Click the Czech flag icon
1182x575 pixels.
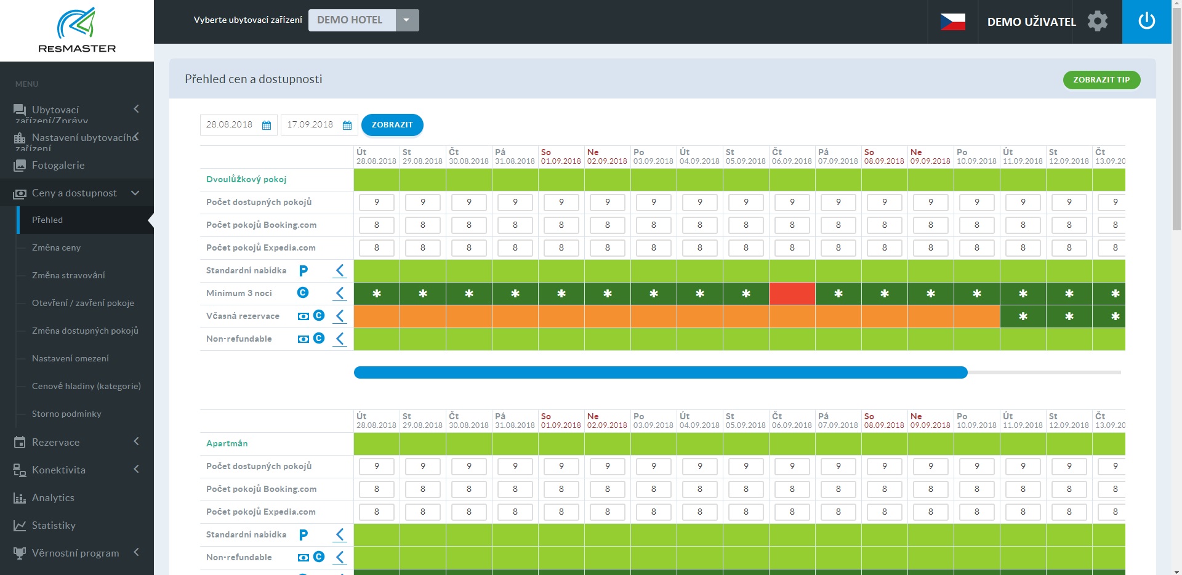click(x=952, y=19)
